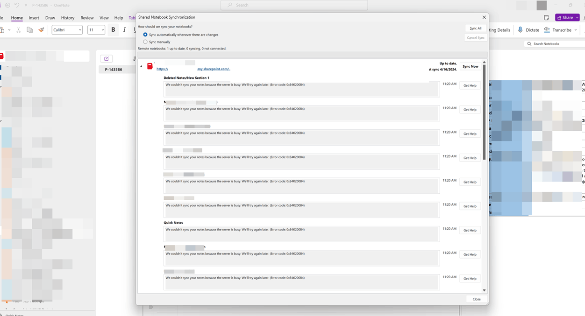Open the Share button dropdown arrow
585x316 pixels.
tap(578, 18)
